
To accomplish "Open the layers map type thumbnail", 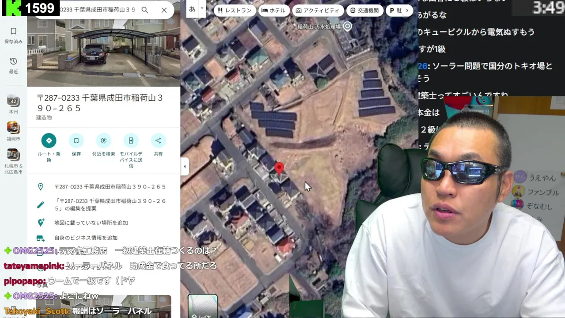I will [203, 306].
